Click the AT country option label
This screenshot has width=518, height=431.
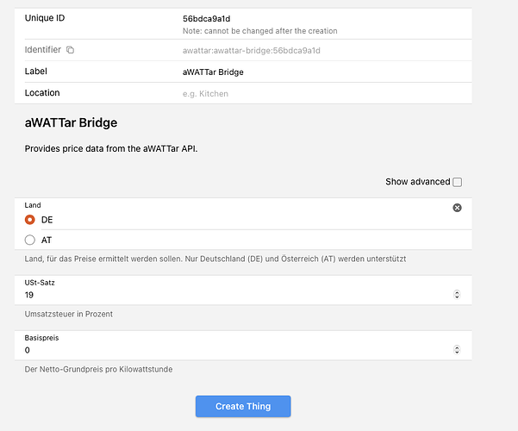[x=47, y=240]
